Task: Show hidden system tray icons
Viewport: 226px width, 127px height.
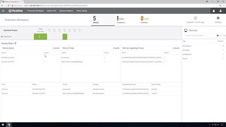Action: [210, 125]
